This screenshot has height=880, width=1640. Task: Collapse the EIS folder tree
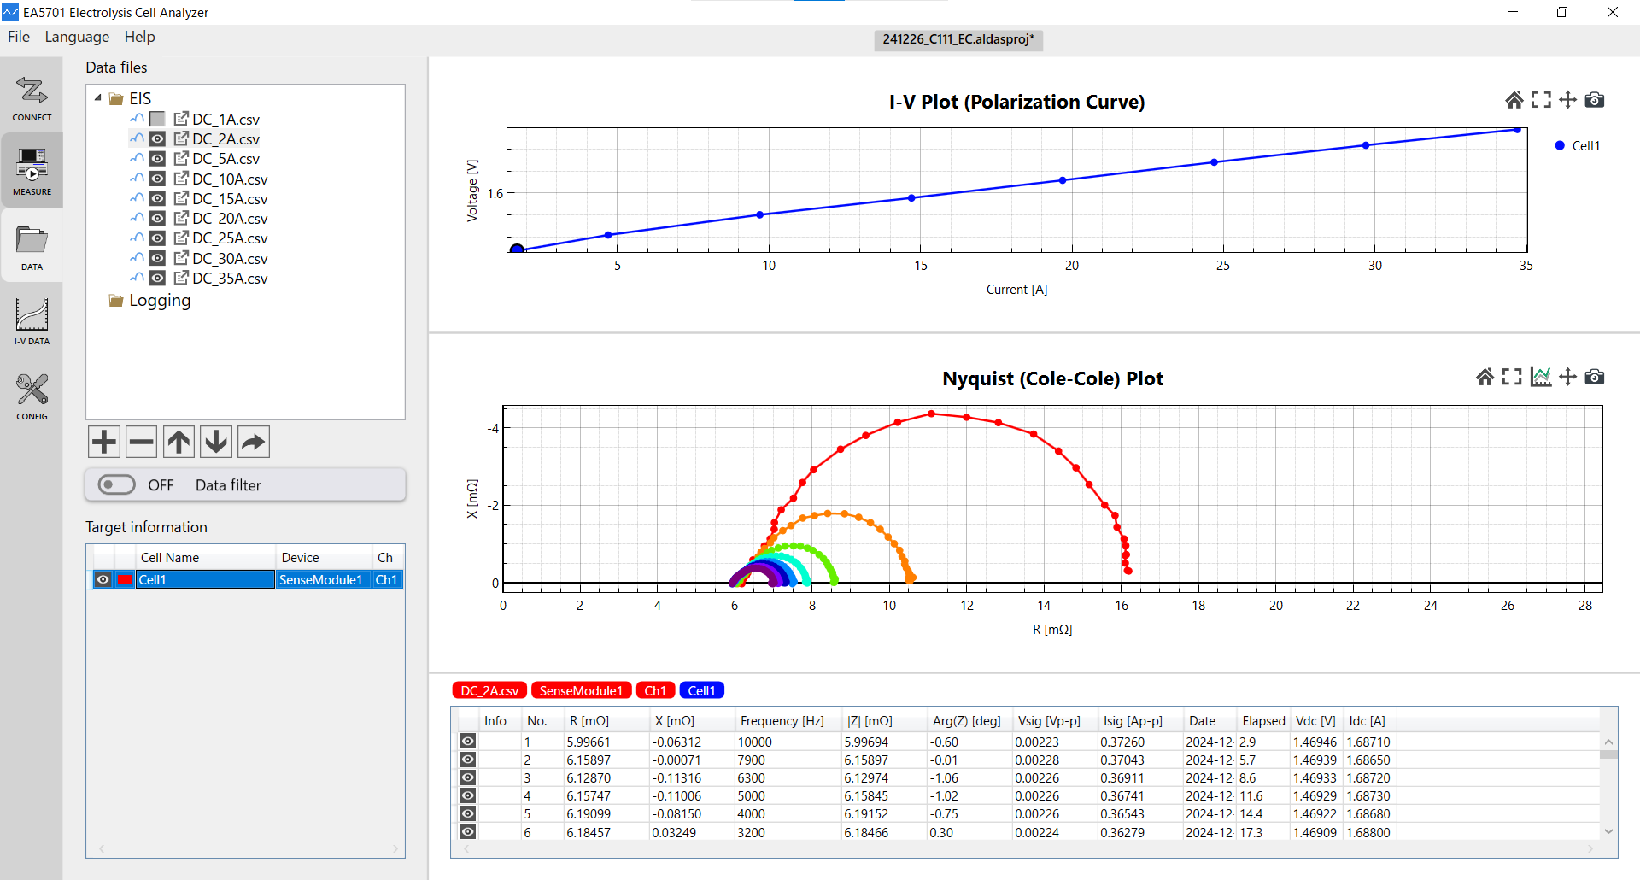coord(98,98)
